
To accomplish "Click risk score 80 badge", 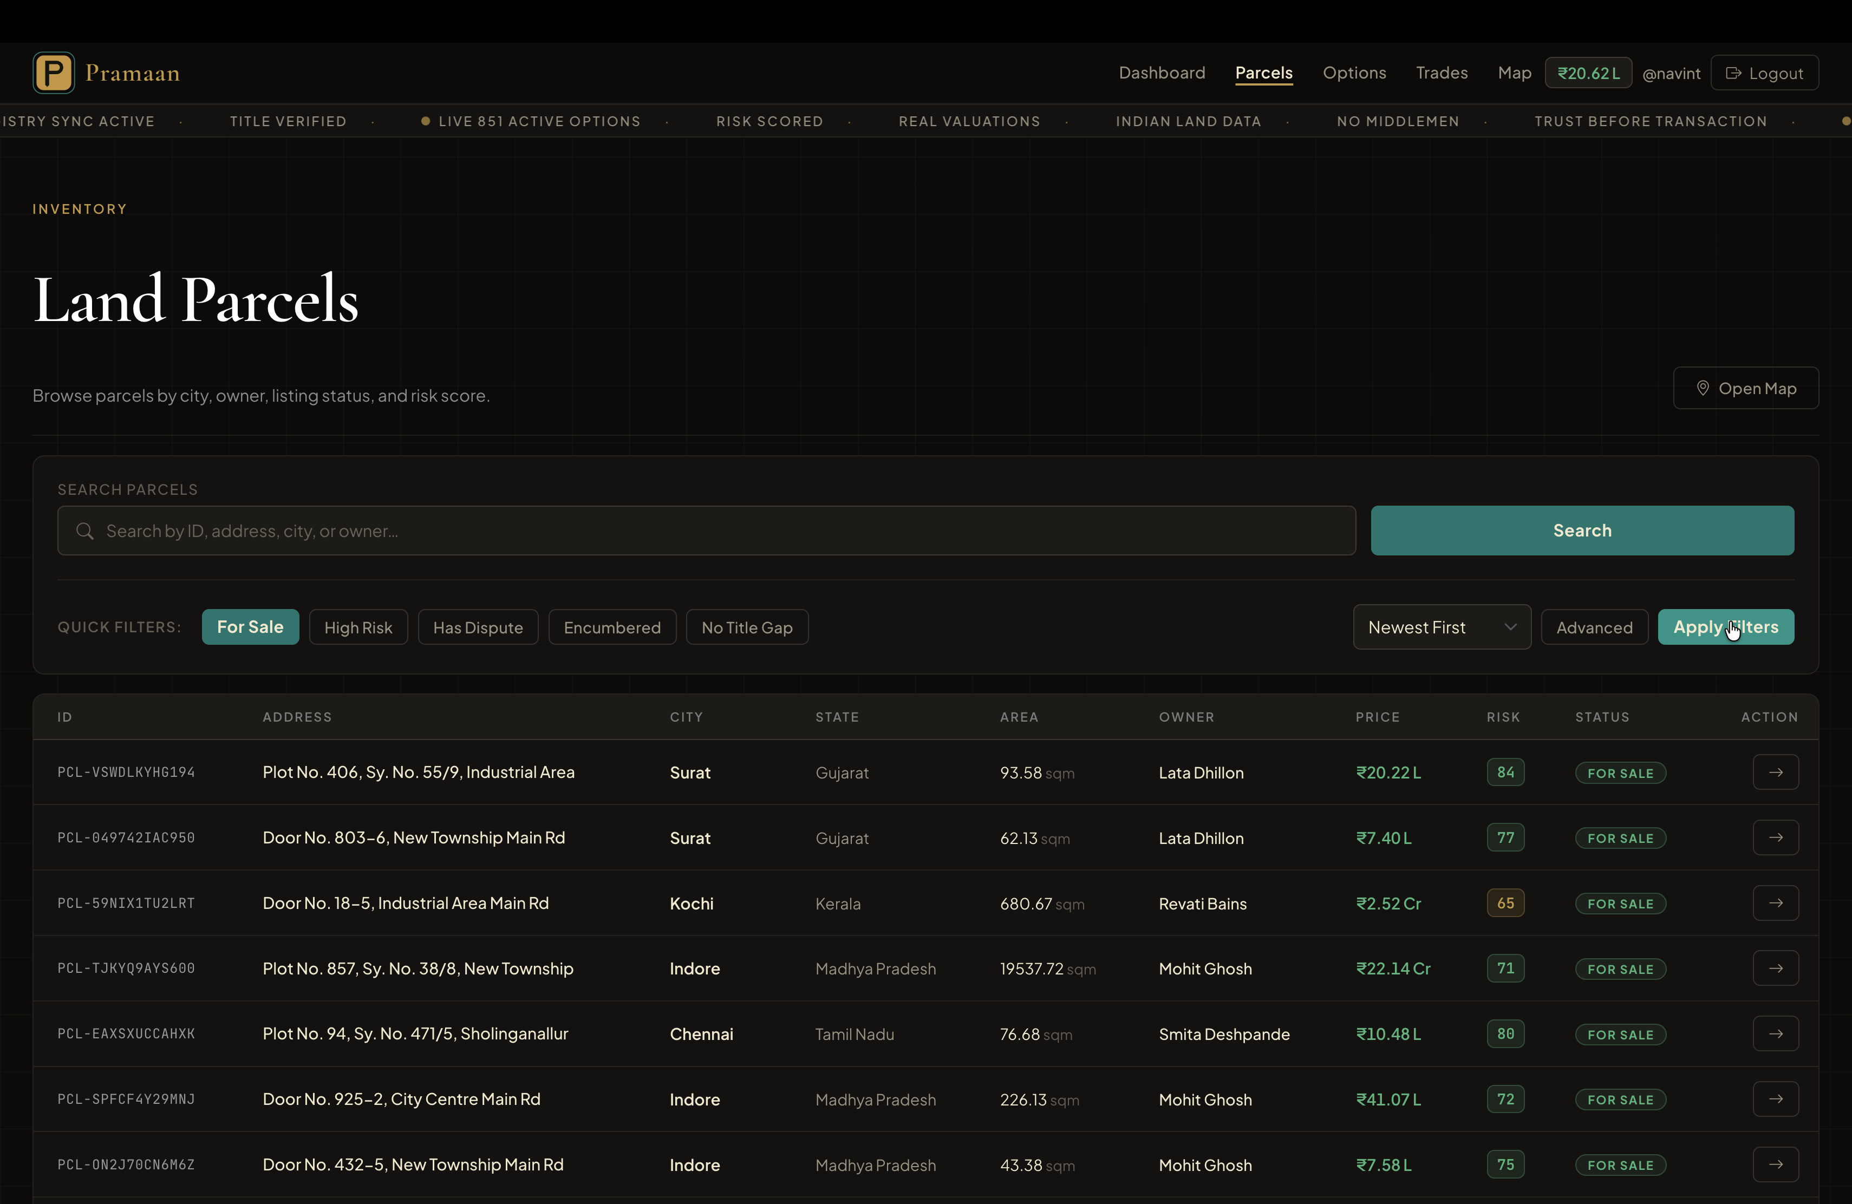I will pyautogui.click(x=1505, y=1033).
